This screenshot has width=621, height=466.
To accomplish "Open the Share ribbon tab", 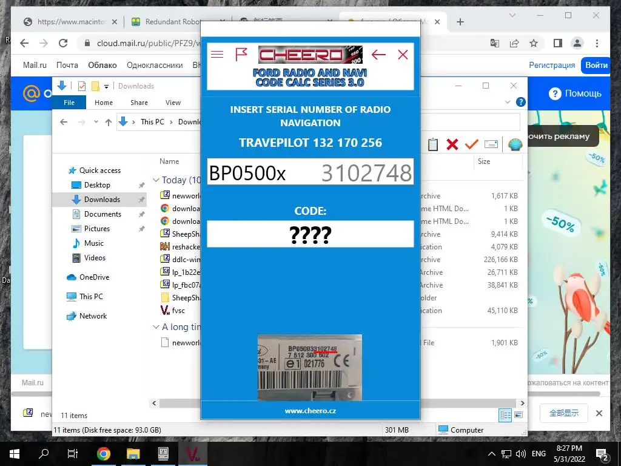I will point(139,102).
